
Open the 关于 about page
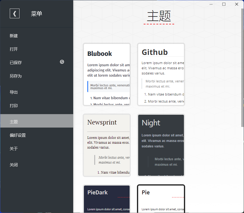14,149
